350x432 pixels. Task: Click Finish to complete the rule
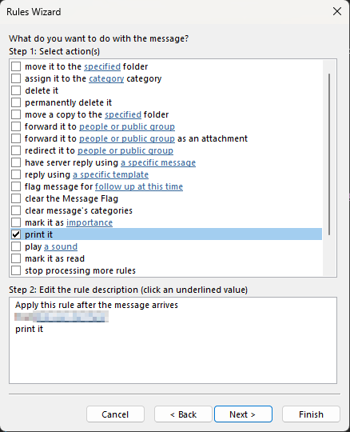coord(311,414)
